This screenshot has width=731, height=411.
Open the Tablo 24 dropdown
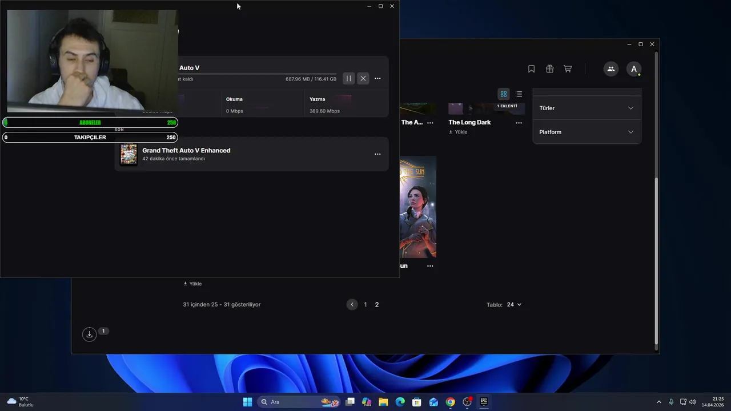click(x=514, y=304)
